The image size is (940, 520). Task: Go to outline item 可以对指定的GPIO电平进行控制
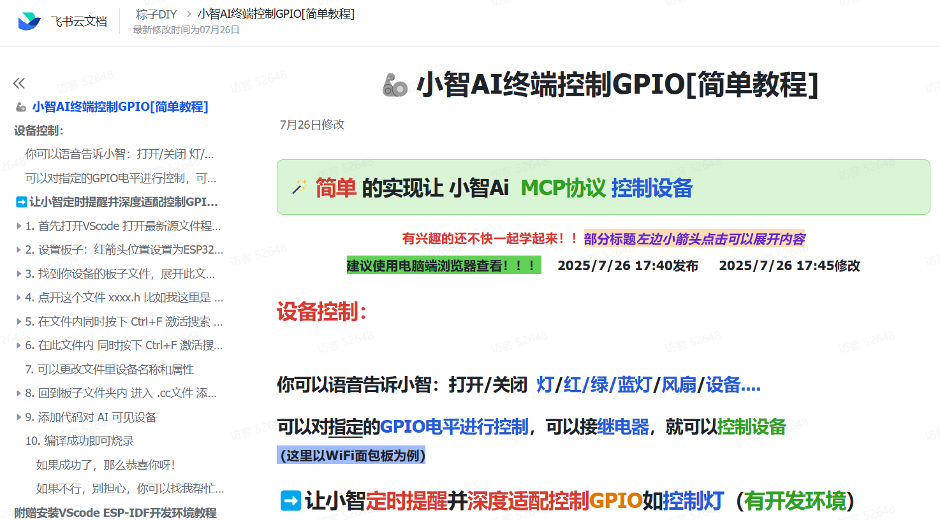tap(121, 178)
